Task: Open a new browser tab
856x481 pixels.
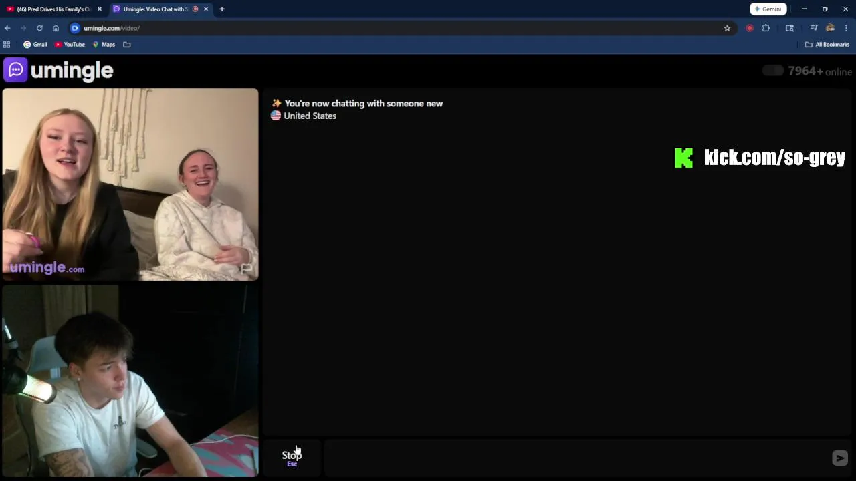Action: click(x=222, y=9)
